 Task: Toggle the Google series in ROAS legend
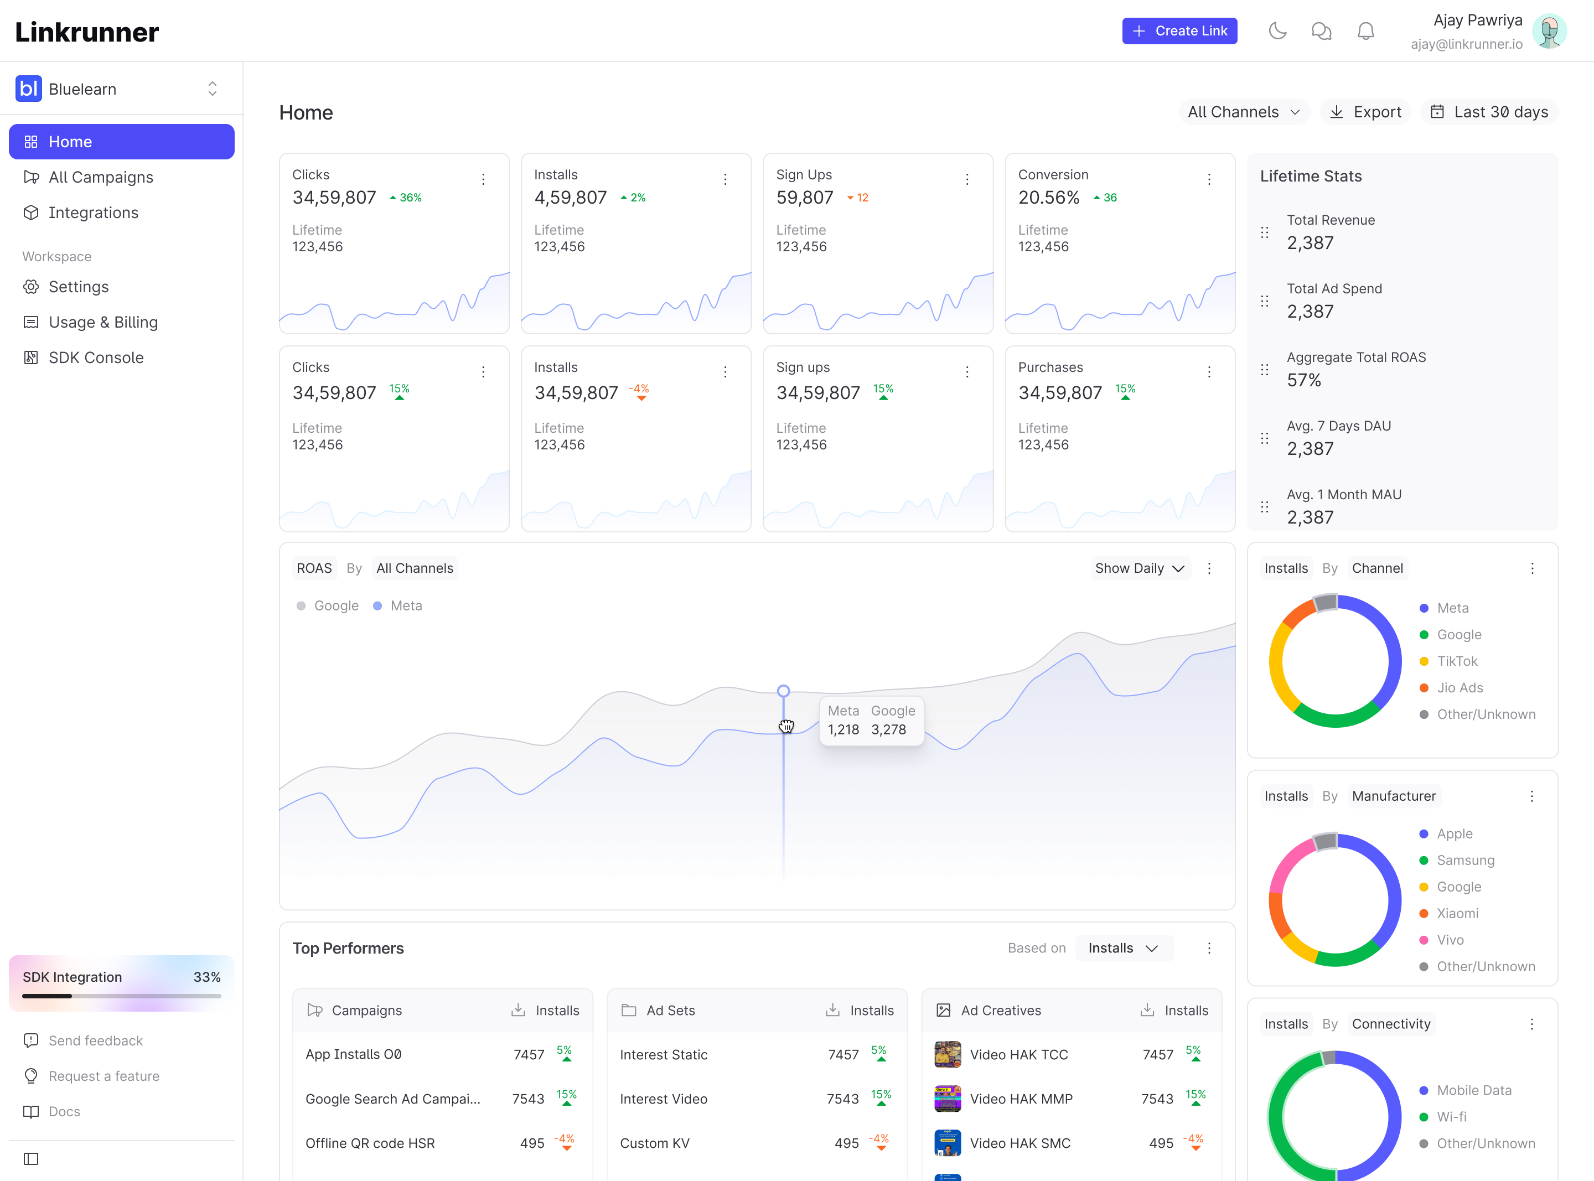pyautogui.click(x=327, y=605)
